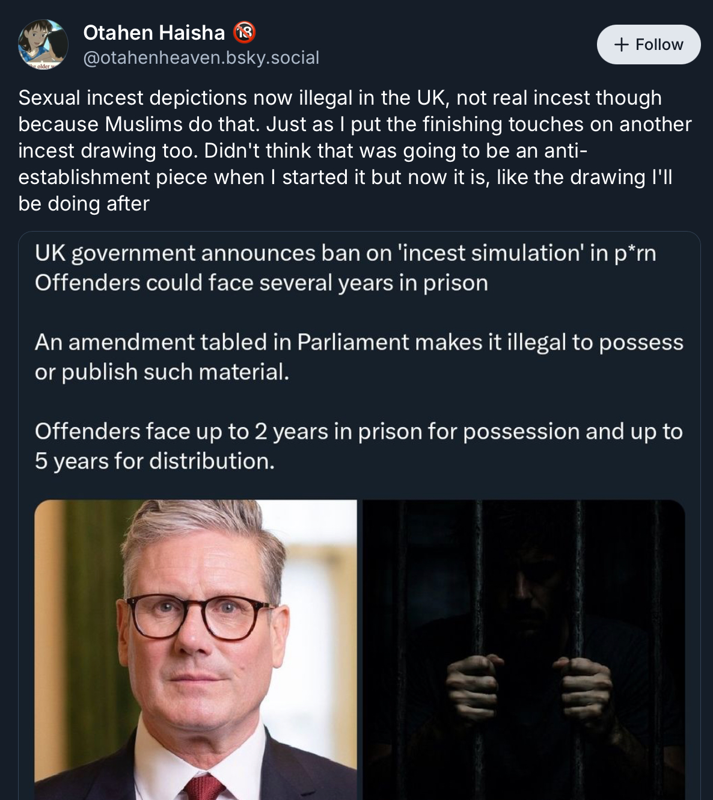Click the final post line 'be doing after'
Viewport: 713px width, 800px height.
84,203
